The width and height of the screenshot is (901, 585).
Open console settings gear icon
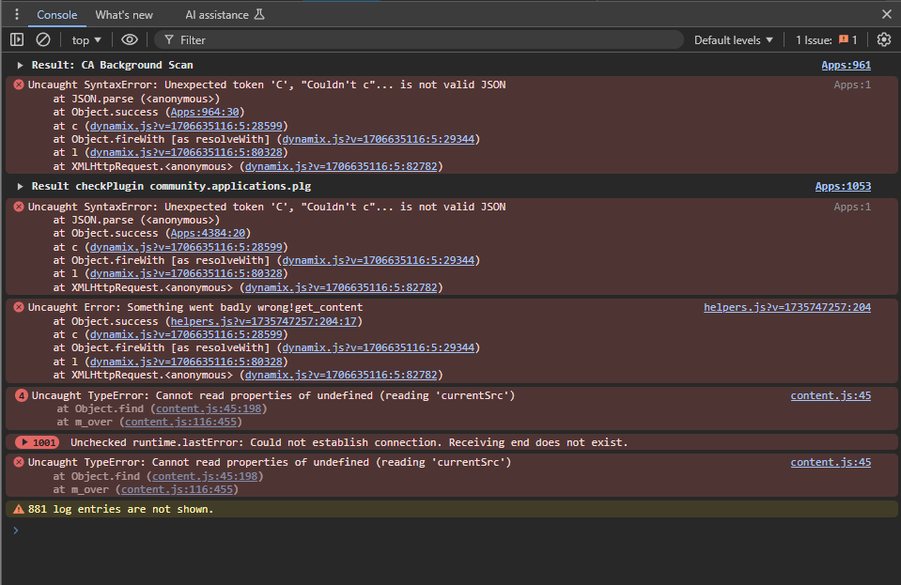(x=884, y=39)
